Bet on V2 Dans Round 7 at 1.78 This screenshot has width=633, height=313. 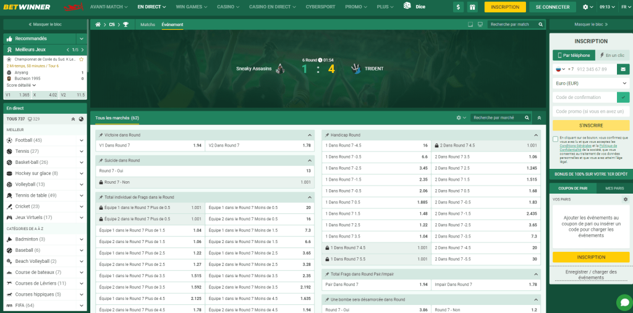[260, 145]
